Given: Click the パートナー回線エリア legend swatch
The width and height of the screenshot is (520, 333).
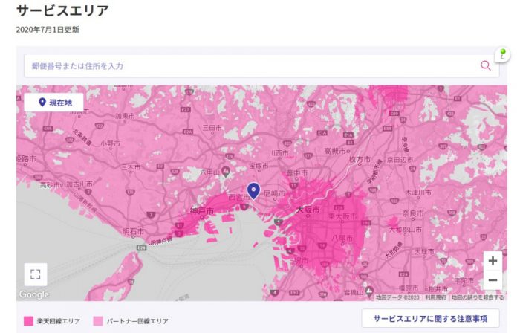Looking at the screenshot, I should tap(98, 321).
